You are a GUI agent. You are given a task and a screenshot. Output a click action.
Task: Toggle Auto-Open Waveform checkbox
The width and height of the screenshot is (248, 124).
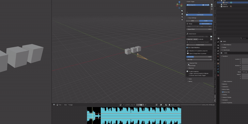coord(187,47)
